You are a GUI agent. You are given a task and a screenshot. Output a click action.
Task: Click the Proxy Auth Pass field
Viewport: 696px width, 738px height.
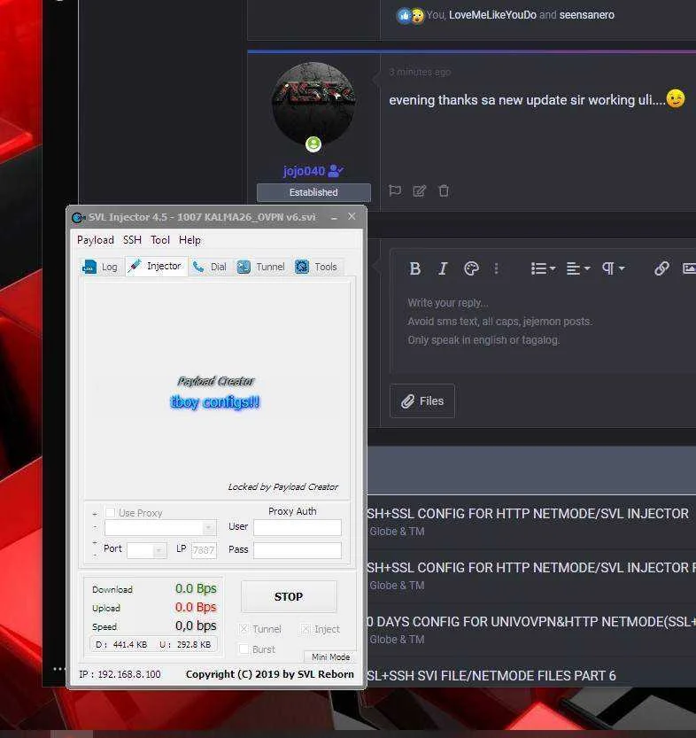[298, 550]
